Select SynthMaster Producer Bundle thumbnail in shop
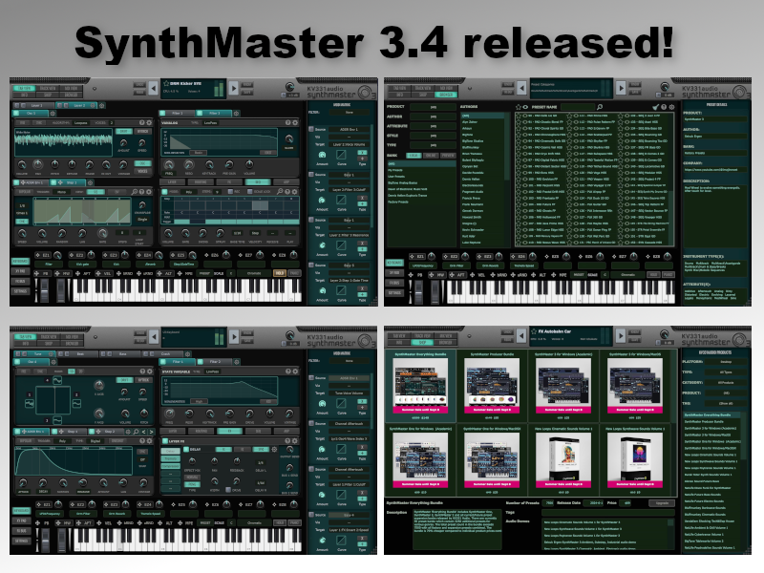Viewport: 764px width, 573px height. [491, 388]
